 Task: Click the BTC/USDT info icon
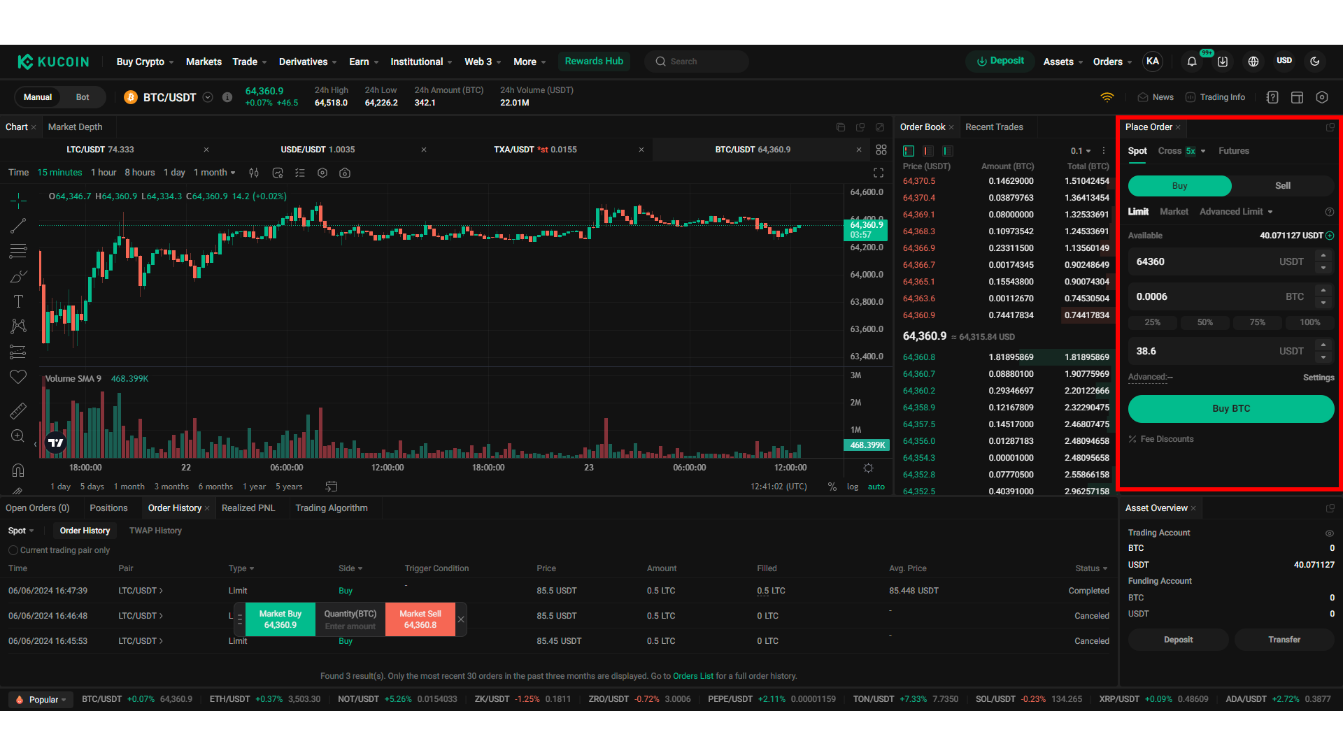coord(227,97)
